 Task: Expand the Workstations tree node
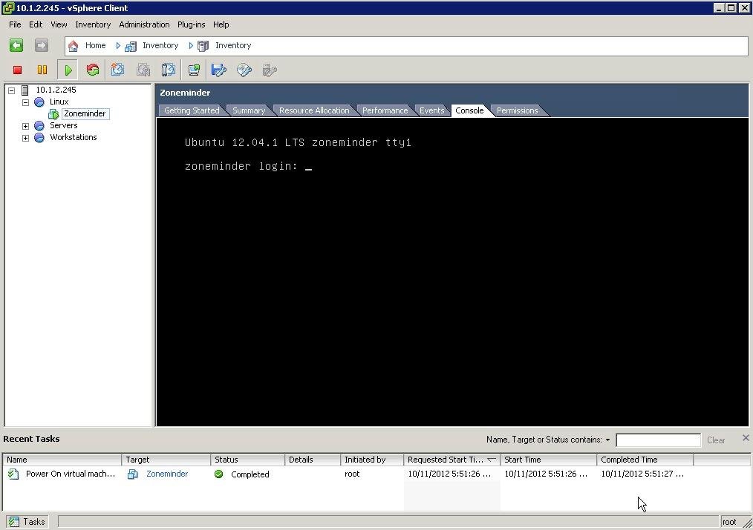coord(25,138)
